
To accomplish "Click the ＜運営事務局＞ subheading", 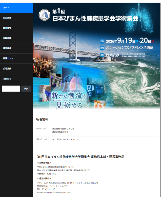I will click(44, 178).
